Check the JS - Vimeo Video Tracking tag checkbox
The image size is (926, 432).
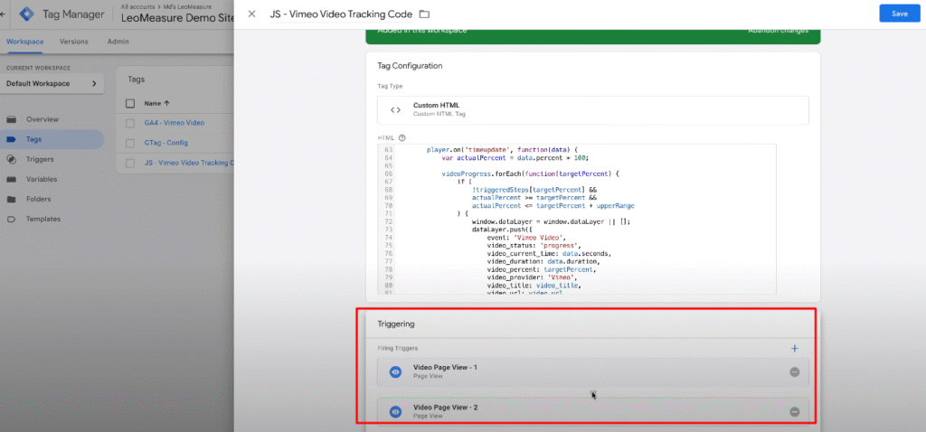(x=130, y=163)
